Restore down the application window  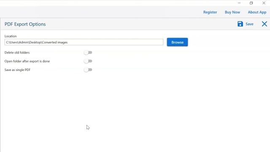click(251, 3)
